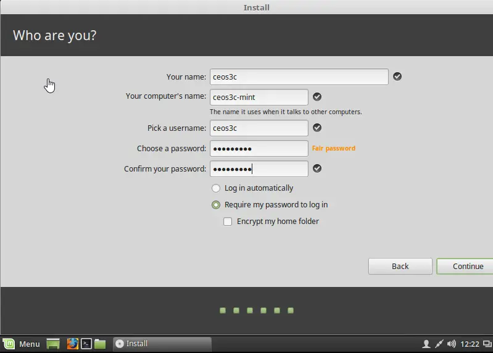Click the checkmark beside Confirm password

(x=317, y=168)
